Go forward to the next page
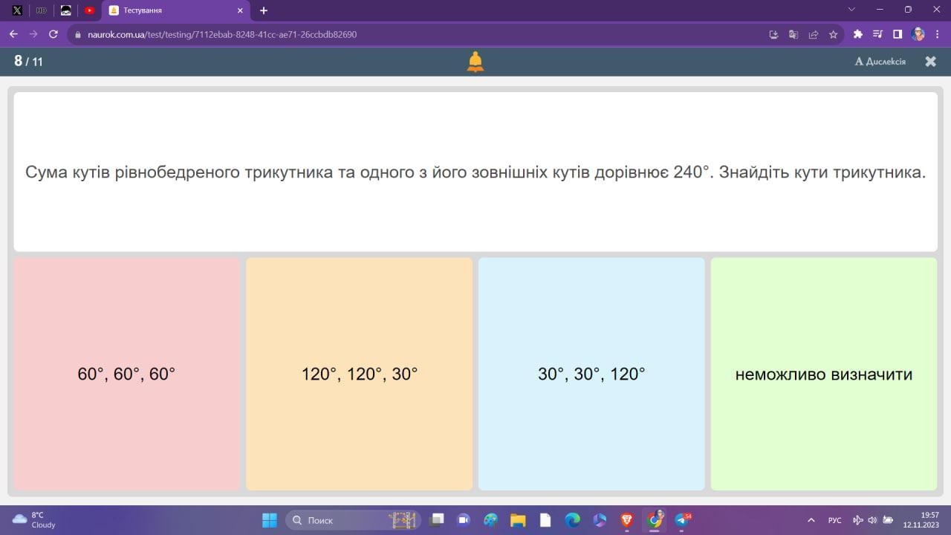 point(33,34)
